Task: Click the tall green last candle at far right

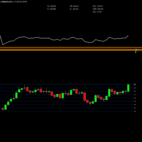Action: click(x=128, y=88)
